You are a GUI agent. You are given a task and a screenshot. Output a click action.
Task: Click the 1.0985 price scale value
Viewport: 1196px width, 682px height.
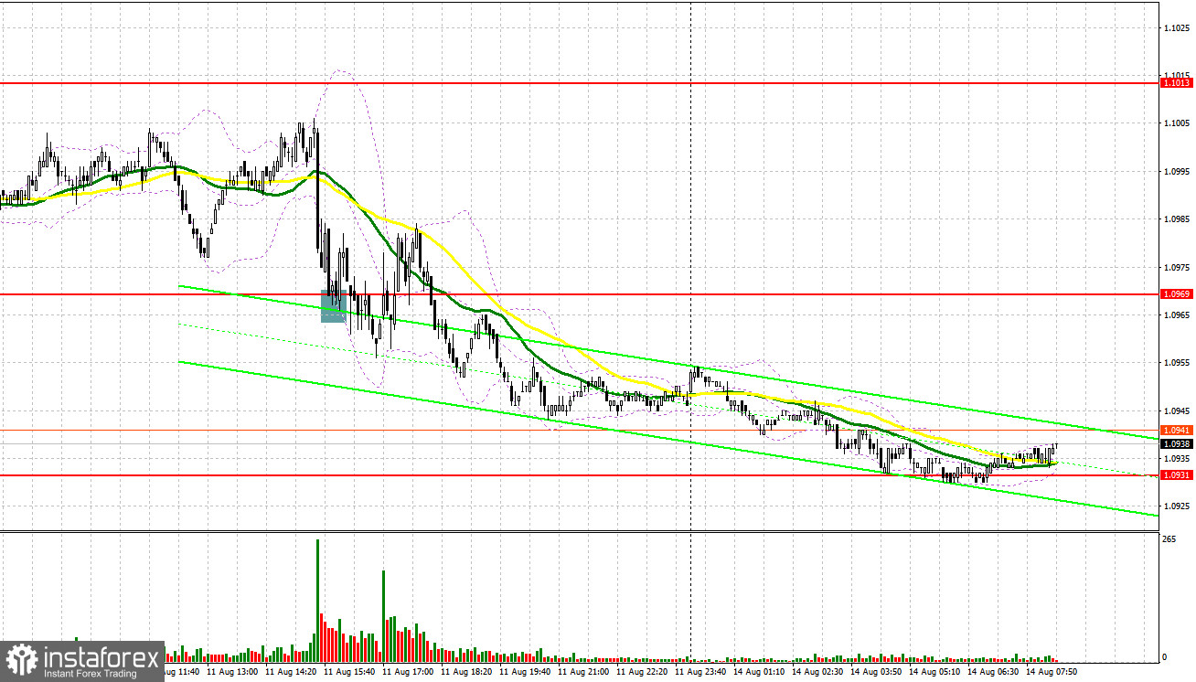click(x=1176, y=218)
